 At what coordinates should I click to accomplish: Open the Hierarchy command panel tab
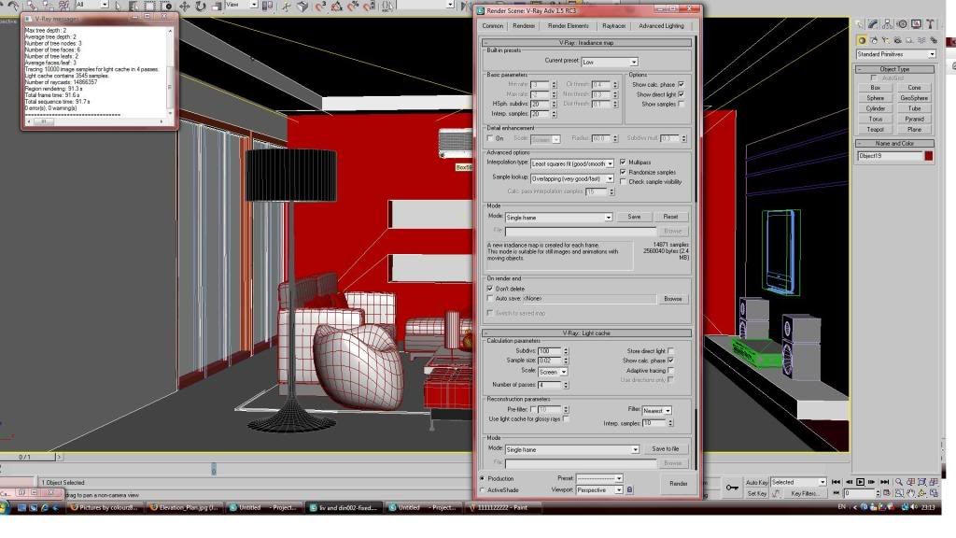(x=886, y=24)
